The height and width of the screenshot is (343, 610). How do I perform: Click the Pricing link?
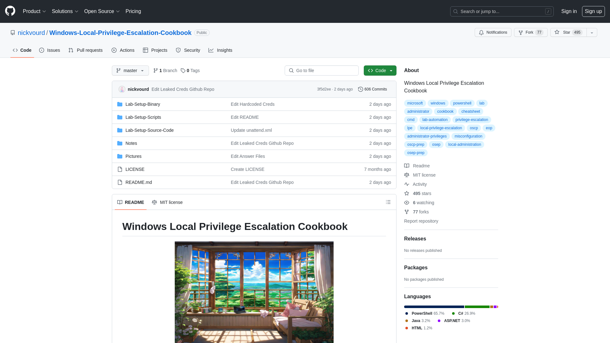(x=133, y=11)
